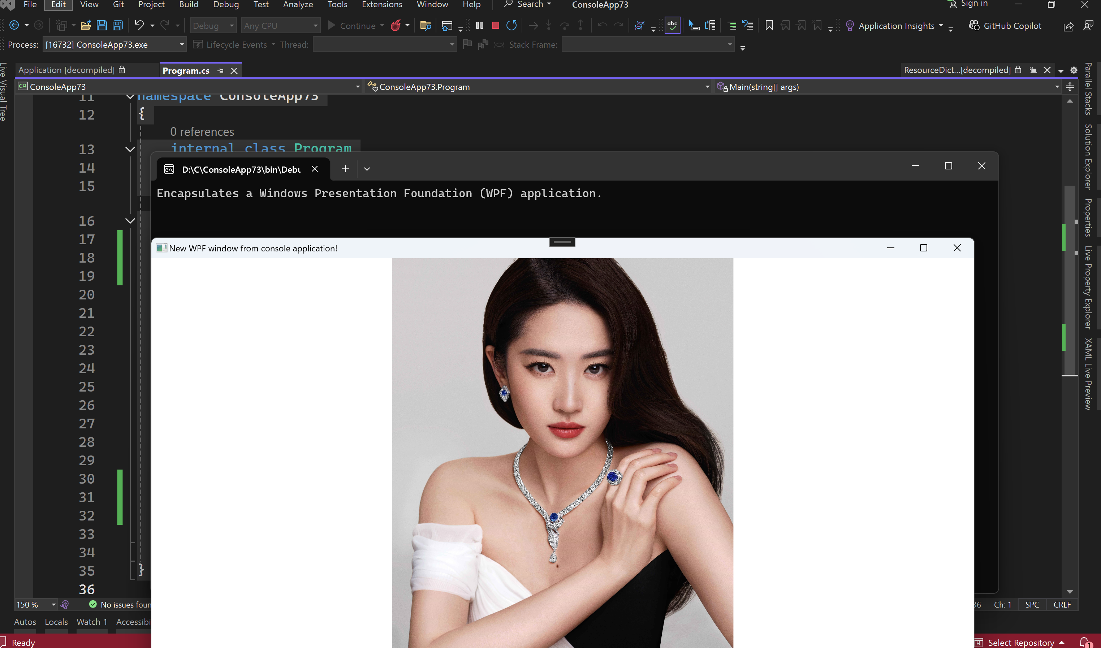Open the GitHub Copilot button
This screenshot has width=1101, height=648.
pos(1005,26)
